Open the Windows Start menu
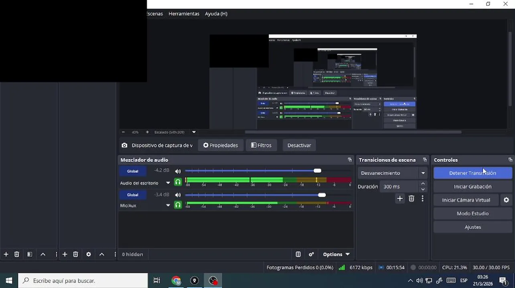Viewport: 515px width, 288px height. click(x=9, y=281)
